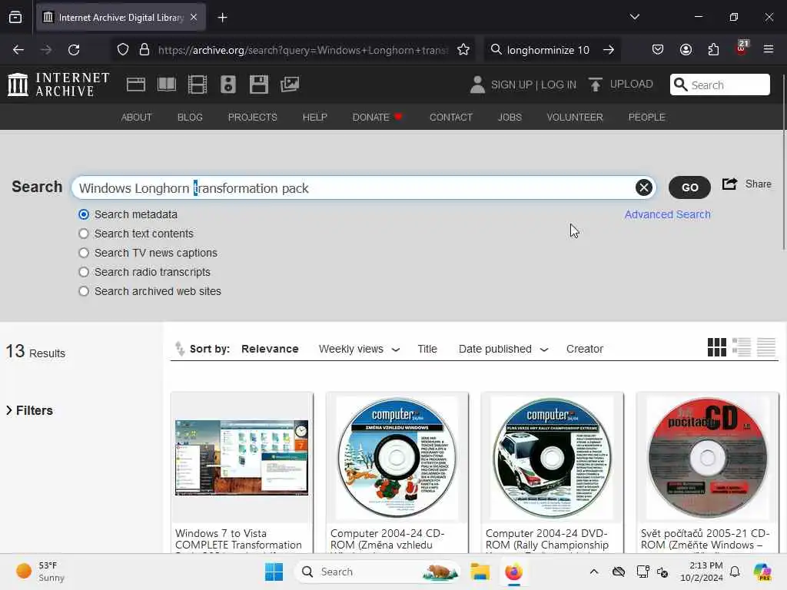Click the user avatar icon beside Sign Up
Screen dimensions: 787x590
[477, 85]
